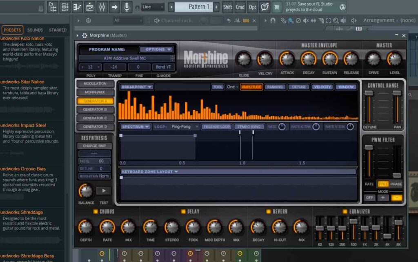Screen dimensions: 418x262
Task: Click the globe icon in news panel
Action: point(342,7)
